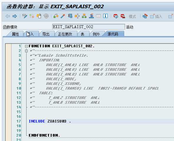Collapse the comment block on line 2
This screenshot has height=141, width=174.
[26, 51]
